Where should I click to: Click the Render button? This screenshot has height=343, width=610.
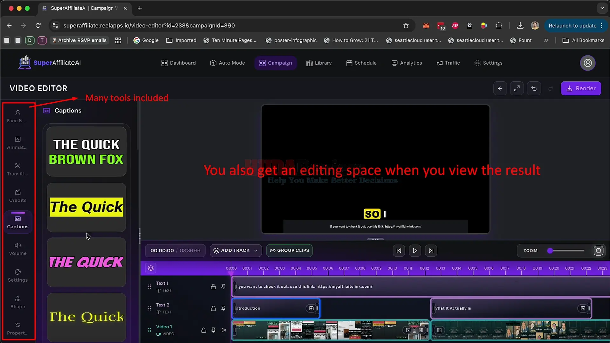coord(581,88)
